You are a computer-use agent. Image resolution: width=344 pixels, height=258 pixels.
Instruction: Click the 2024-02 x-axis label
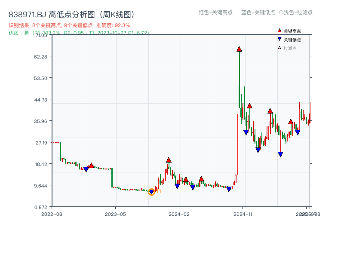pos(179,214)
